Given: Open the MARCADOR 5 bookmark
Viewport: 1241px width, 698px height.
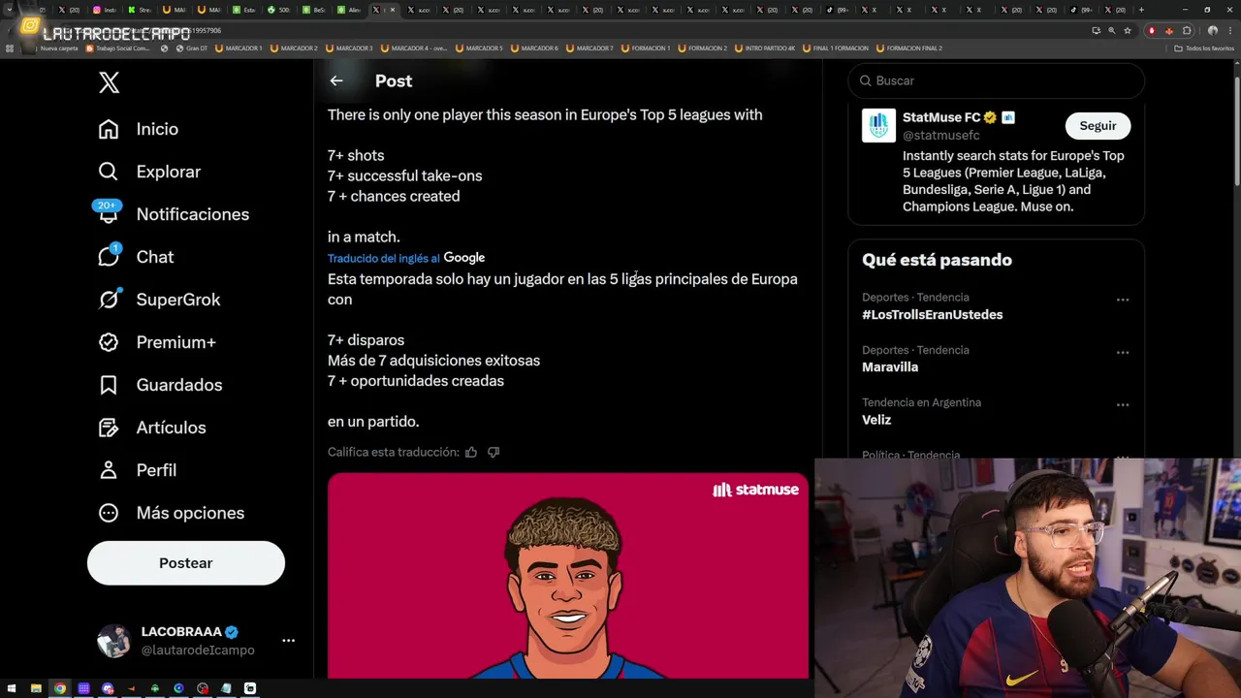Looking at the screenshot, I should point(479,48).
